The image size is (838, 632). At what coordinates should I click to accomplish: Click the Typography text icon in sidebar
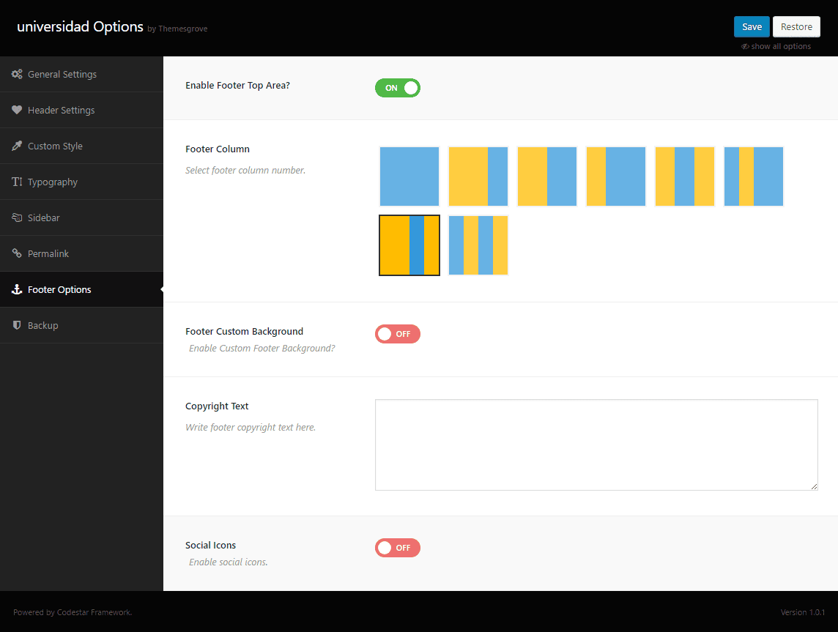tap(17, 182)
